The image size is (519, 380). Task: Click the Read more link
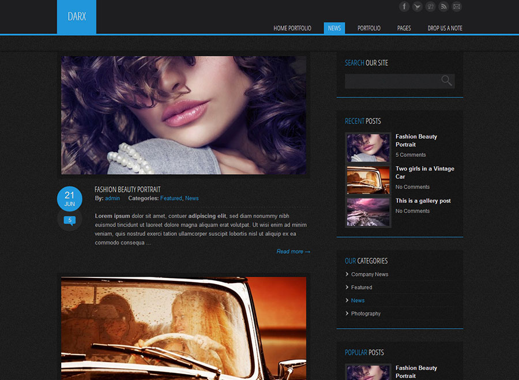point(294,251)
